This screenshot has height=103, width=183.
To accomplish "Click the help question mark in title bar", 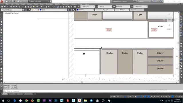I will pos(160,1).
